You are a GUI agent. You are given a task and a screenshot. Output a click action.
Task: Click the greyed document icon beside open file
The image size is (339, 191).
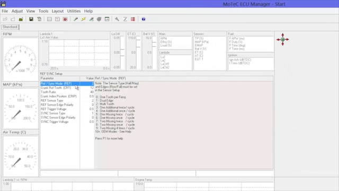(x=13, y=19)
